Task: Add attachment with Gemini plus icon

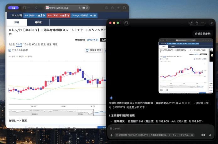Action: tap(112, 135)
